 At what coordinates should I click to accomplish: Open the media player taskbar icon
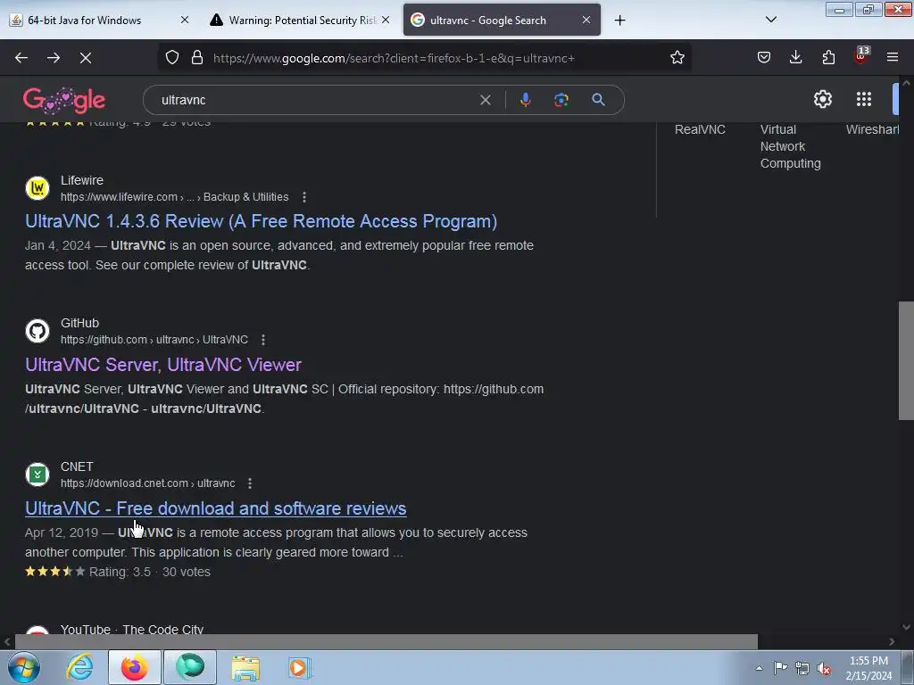click(299, 667)
